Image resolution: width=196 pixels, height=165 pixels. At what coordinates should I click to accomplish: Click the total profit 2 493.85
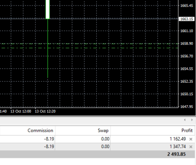coord(176,154)
